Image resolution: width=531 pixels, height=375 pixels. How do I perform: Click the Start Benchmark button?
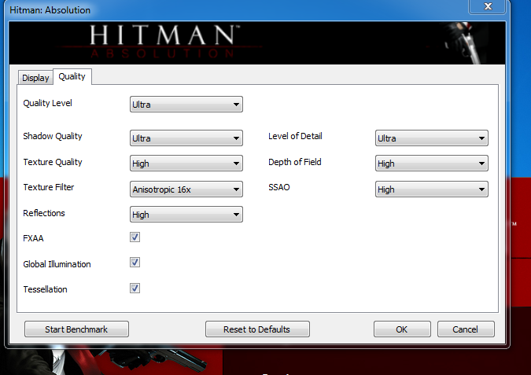coord(76,329)
